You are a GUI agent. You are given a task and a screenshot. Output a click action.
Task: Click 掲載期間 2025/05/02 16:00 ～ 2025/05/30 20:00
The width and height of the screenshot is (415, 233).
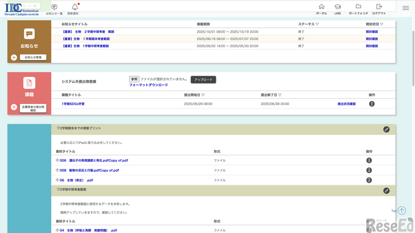click(228, 46)
